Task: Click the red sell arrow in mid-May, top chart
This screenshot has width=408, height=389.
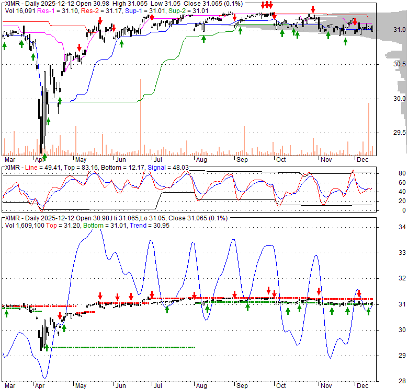Action: point(99,21)
